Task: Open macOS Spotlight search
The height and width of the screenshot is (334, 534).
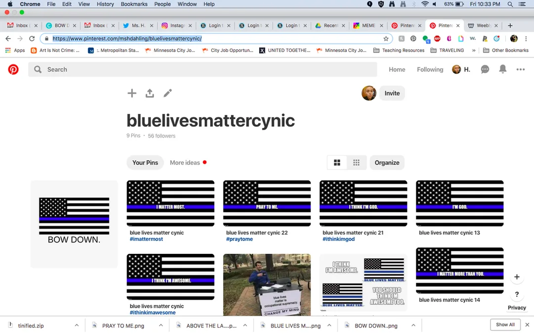Action: point(510,4)
